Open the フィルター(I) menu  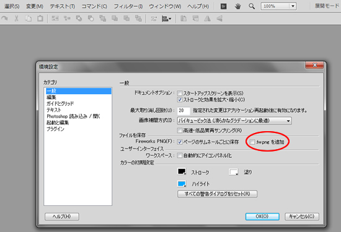pyautogui.click(x=128, y=6)
